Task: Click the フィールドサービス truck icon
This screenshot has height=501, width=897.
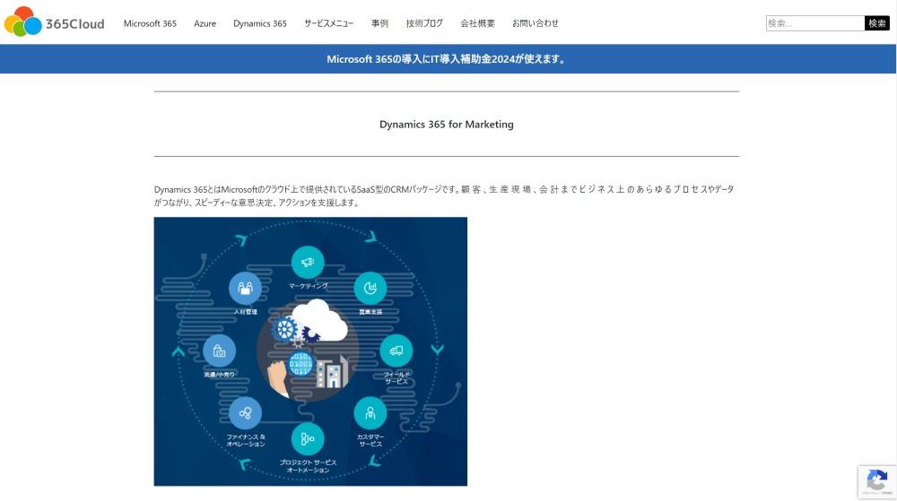Action: [x=396, y=350]
